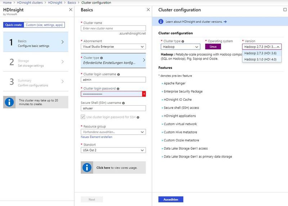Maximize the Cluster configuration blade
The width and height of the screenshot is (288, 206).
click(x=285, y=10)
